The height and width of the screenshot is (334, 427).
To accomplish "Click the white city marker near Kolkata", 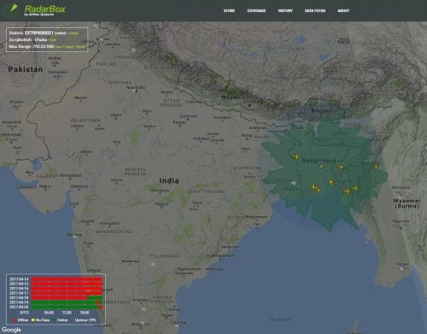I will [294, 183].
